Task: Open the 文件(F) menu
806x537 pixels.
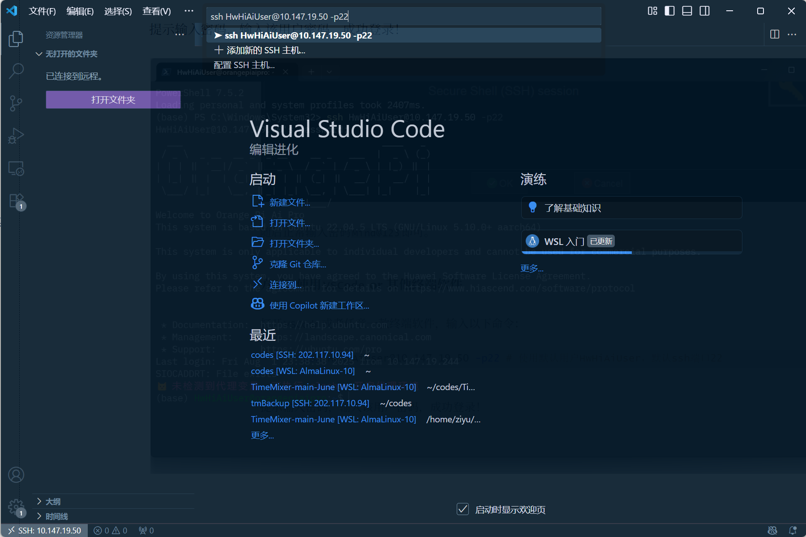Action: tap(42, 11)
